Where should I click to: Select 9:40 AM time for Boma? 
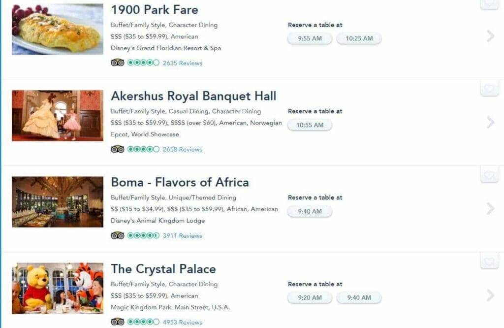pos(310,211)
